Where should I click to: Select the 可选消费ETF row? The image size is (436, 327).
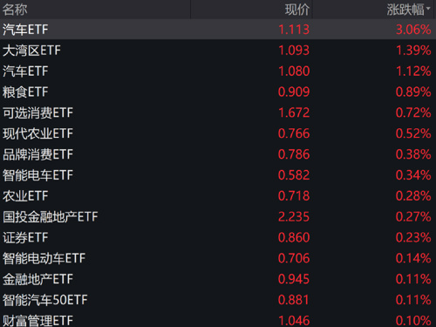[218, 112]
